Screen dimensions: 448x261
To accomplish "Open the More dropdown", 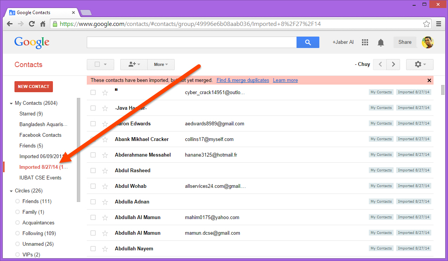I will point(161,64).
